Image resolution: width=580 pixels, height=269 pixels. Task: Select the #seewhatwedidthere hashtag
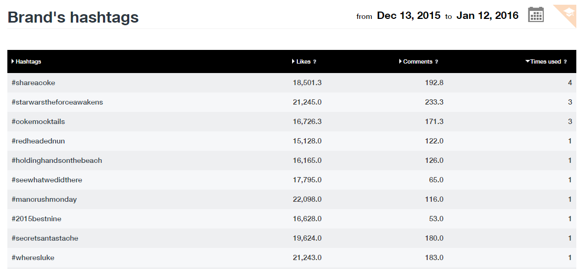[x=47, y=180]
